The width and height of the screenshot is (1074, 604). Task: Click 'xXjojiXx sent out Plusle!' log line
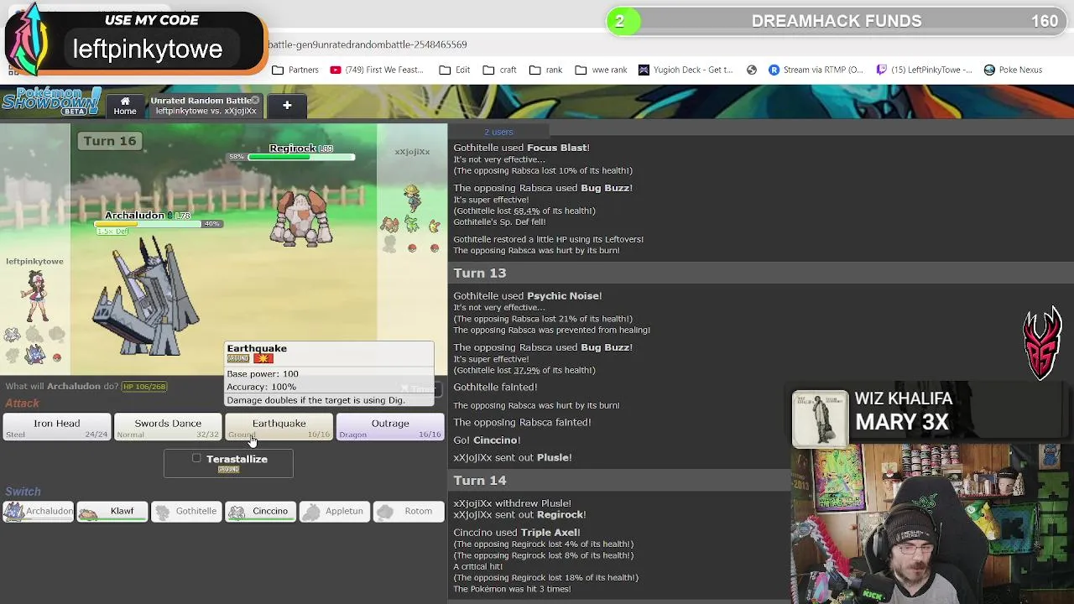coord(512,457)
